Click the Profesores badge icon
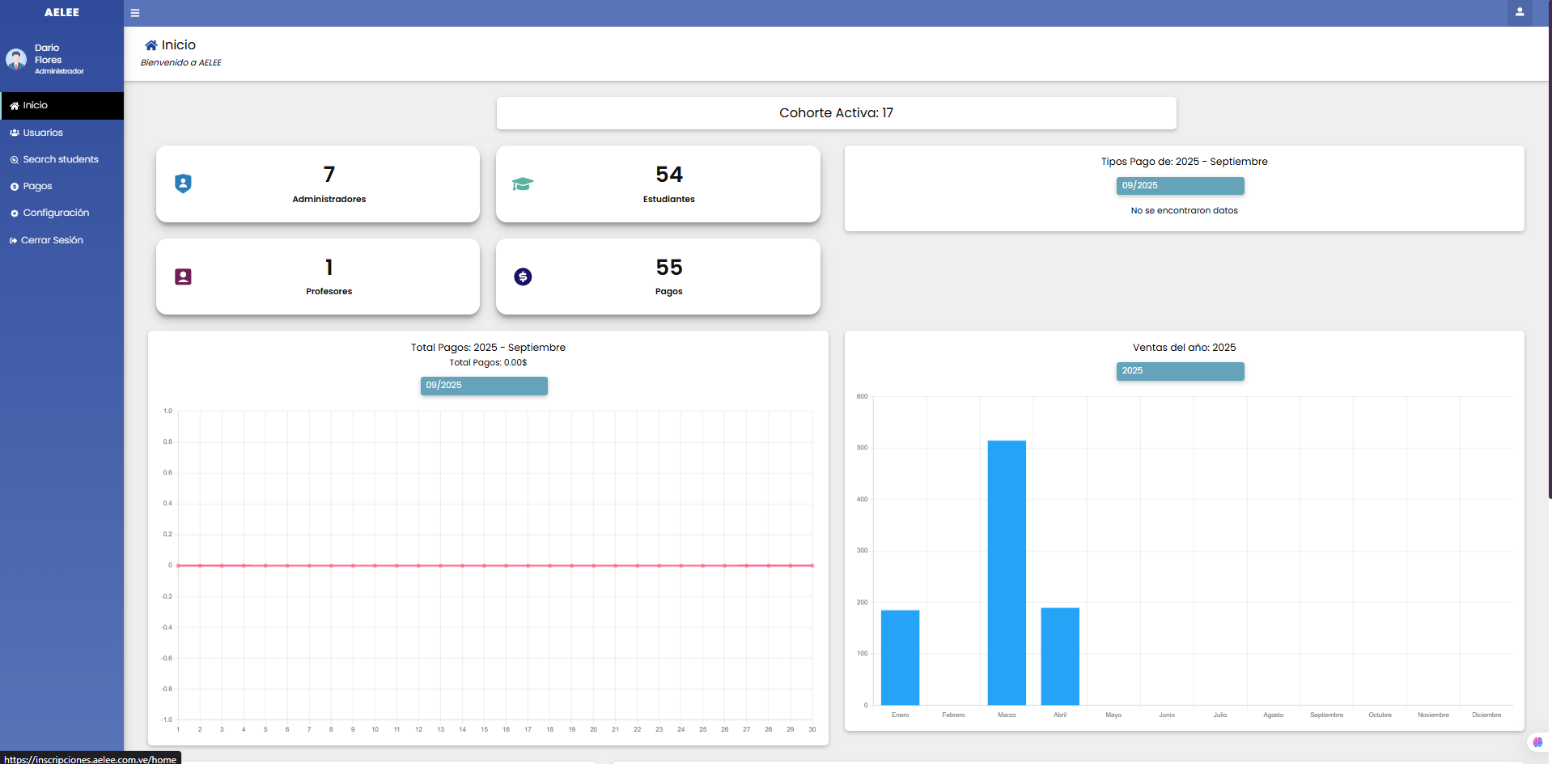 pos(183,276)
